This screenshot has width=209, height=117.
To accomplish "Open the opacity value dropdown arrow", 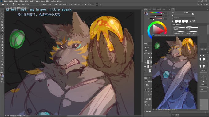I will click(53, 5).
